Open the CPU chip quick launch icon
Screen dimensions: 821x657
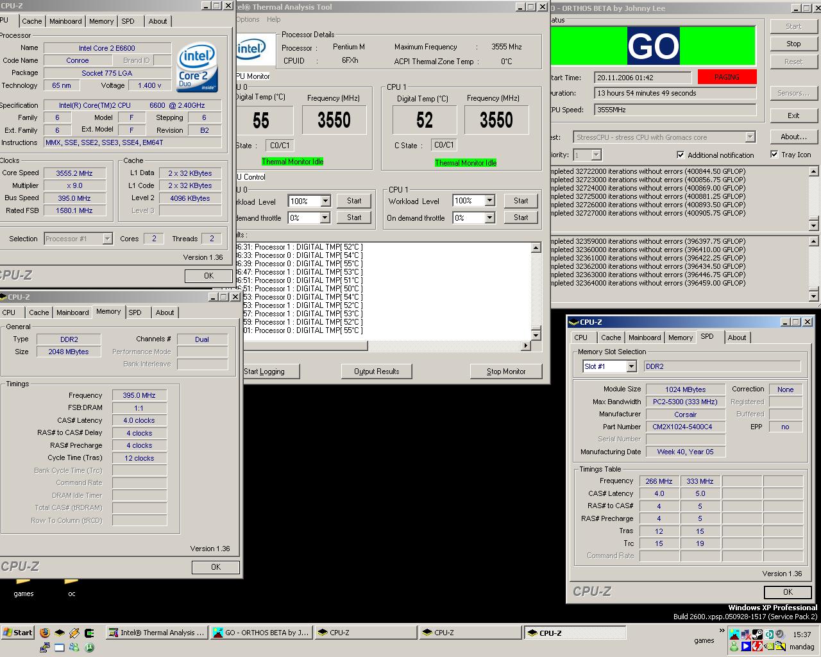[60, 633]
